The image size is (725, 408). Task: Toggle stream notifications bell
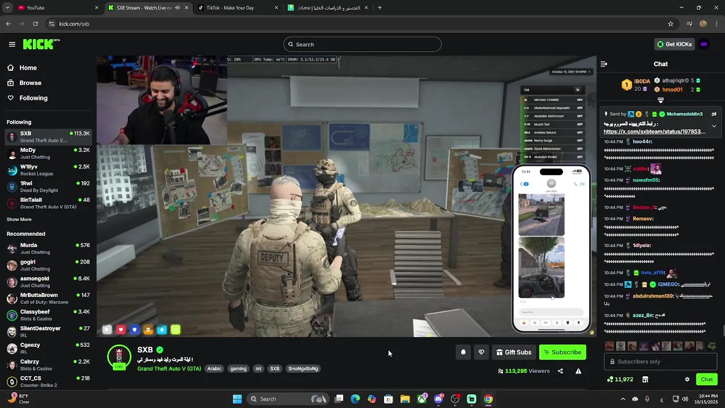tap(463, 352)
